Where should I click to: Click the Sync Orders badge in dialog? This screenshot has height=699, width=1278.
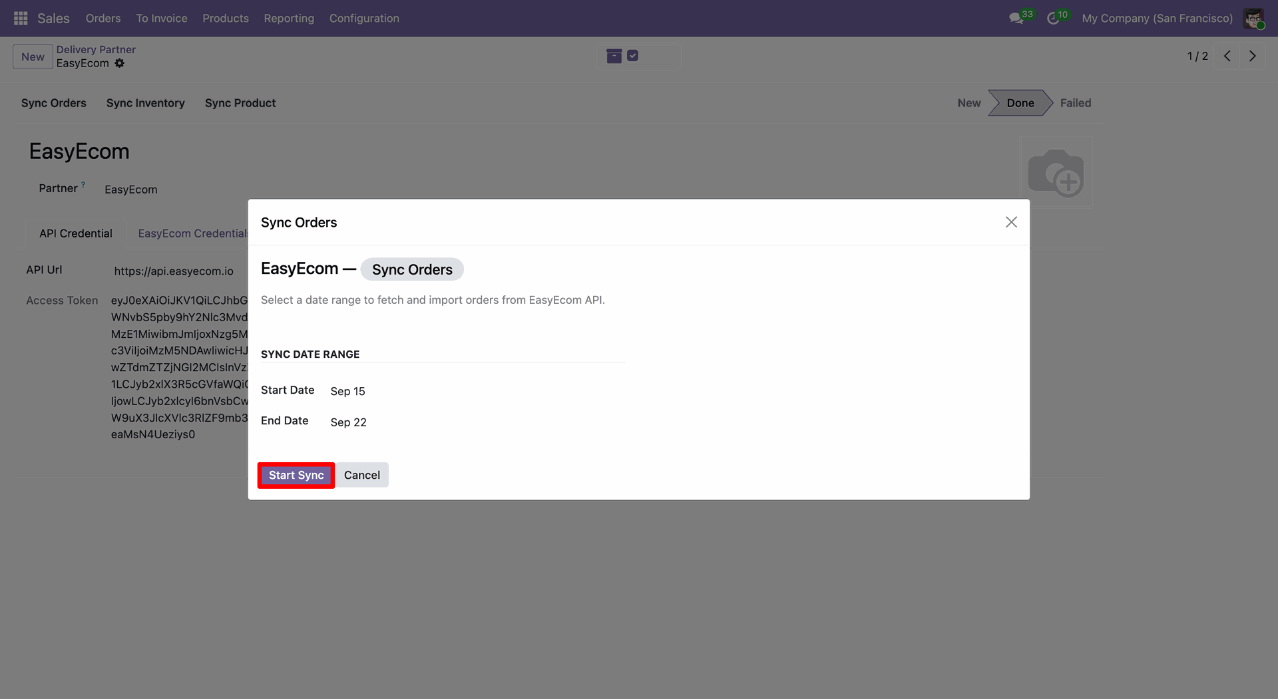(412, 269)
